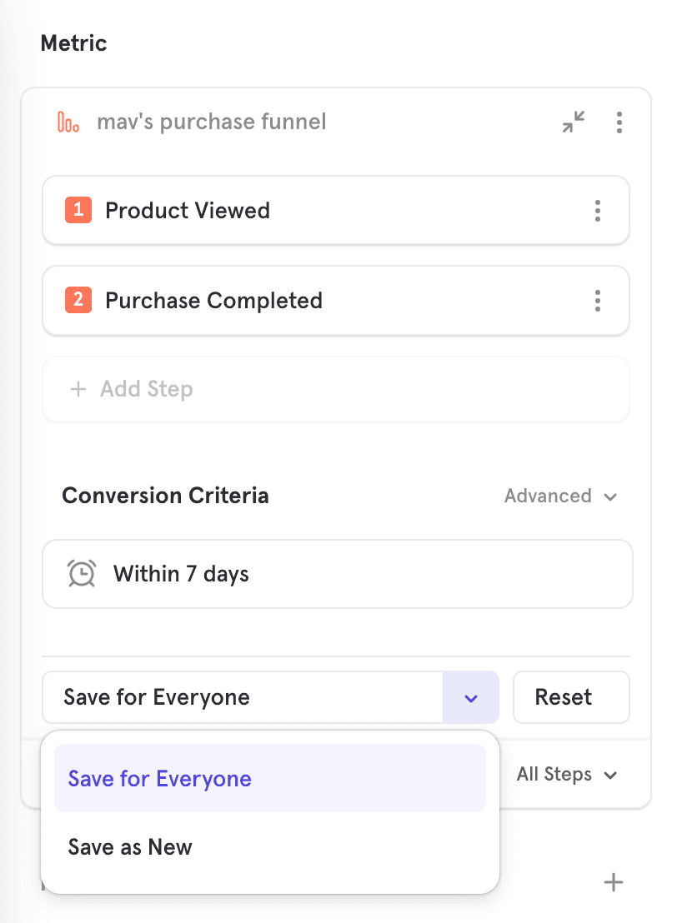
Task: Collapse the mav's purchase funnel metric panel
Action: pos(574,122)
